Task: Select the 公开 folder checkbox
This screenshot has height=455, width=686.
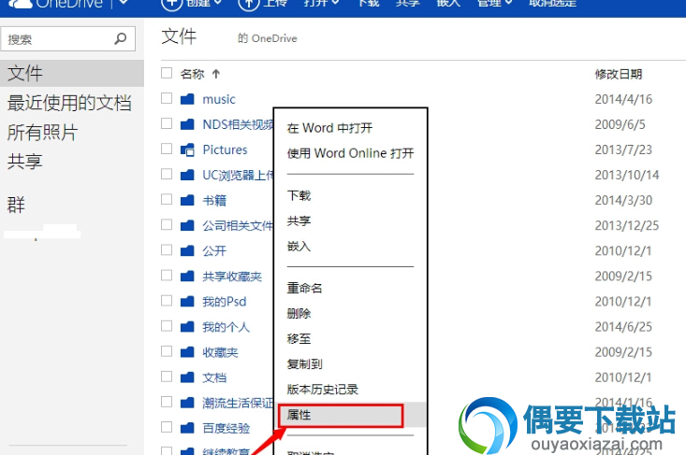Action: point(167,249)
